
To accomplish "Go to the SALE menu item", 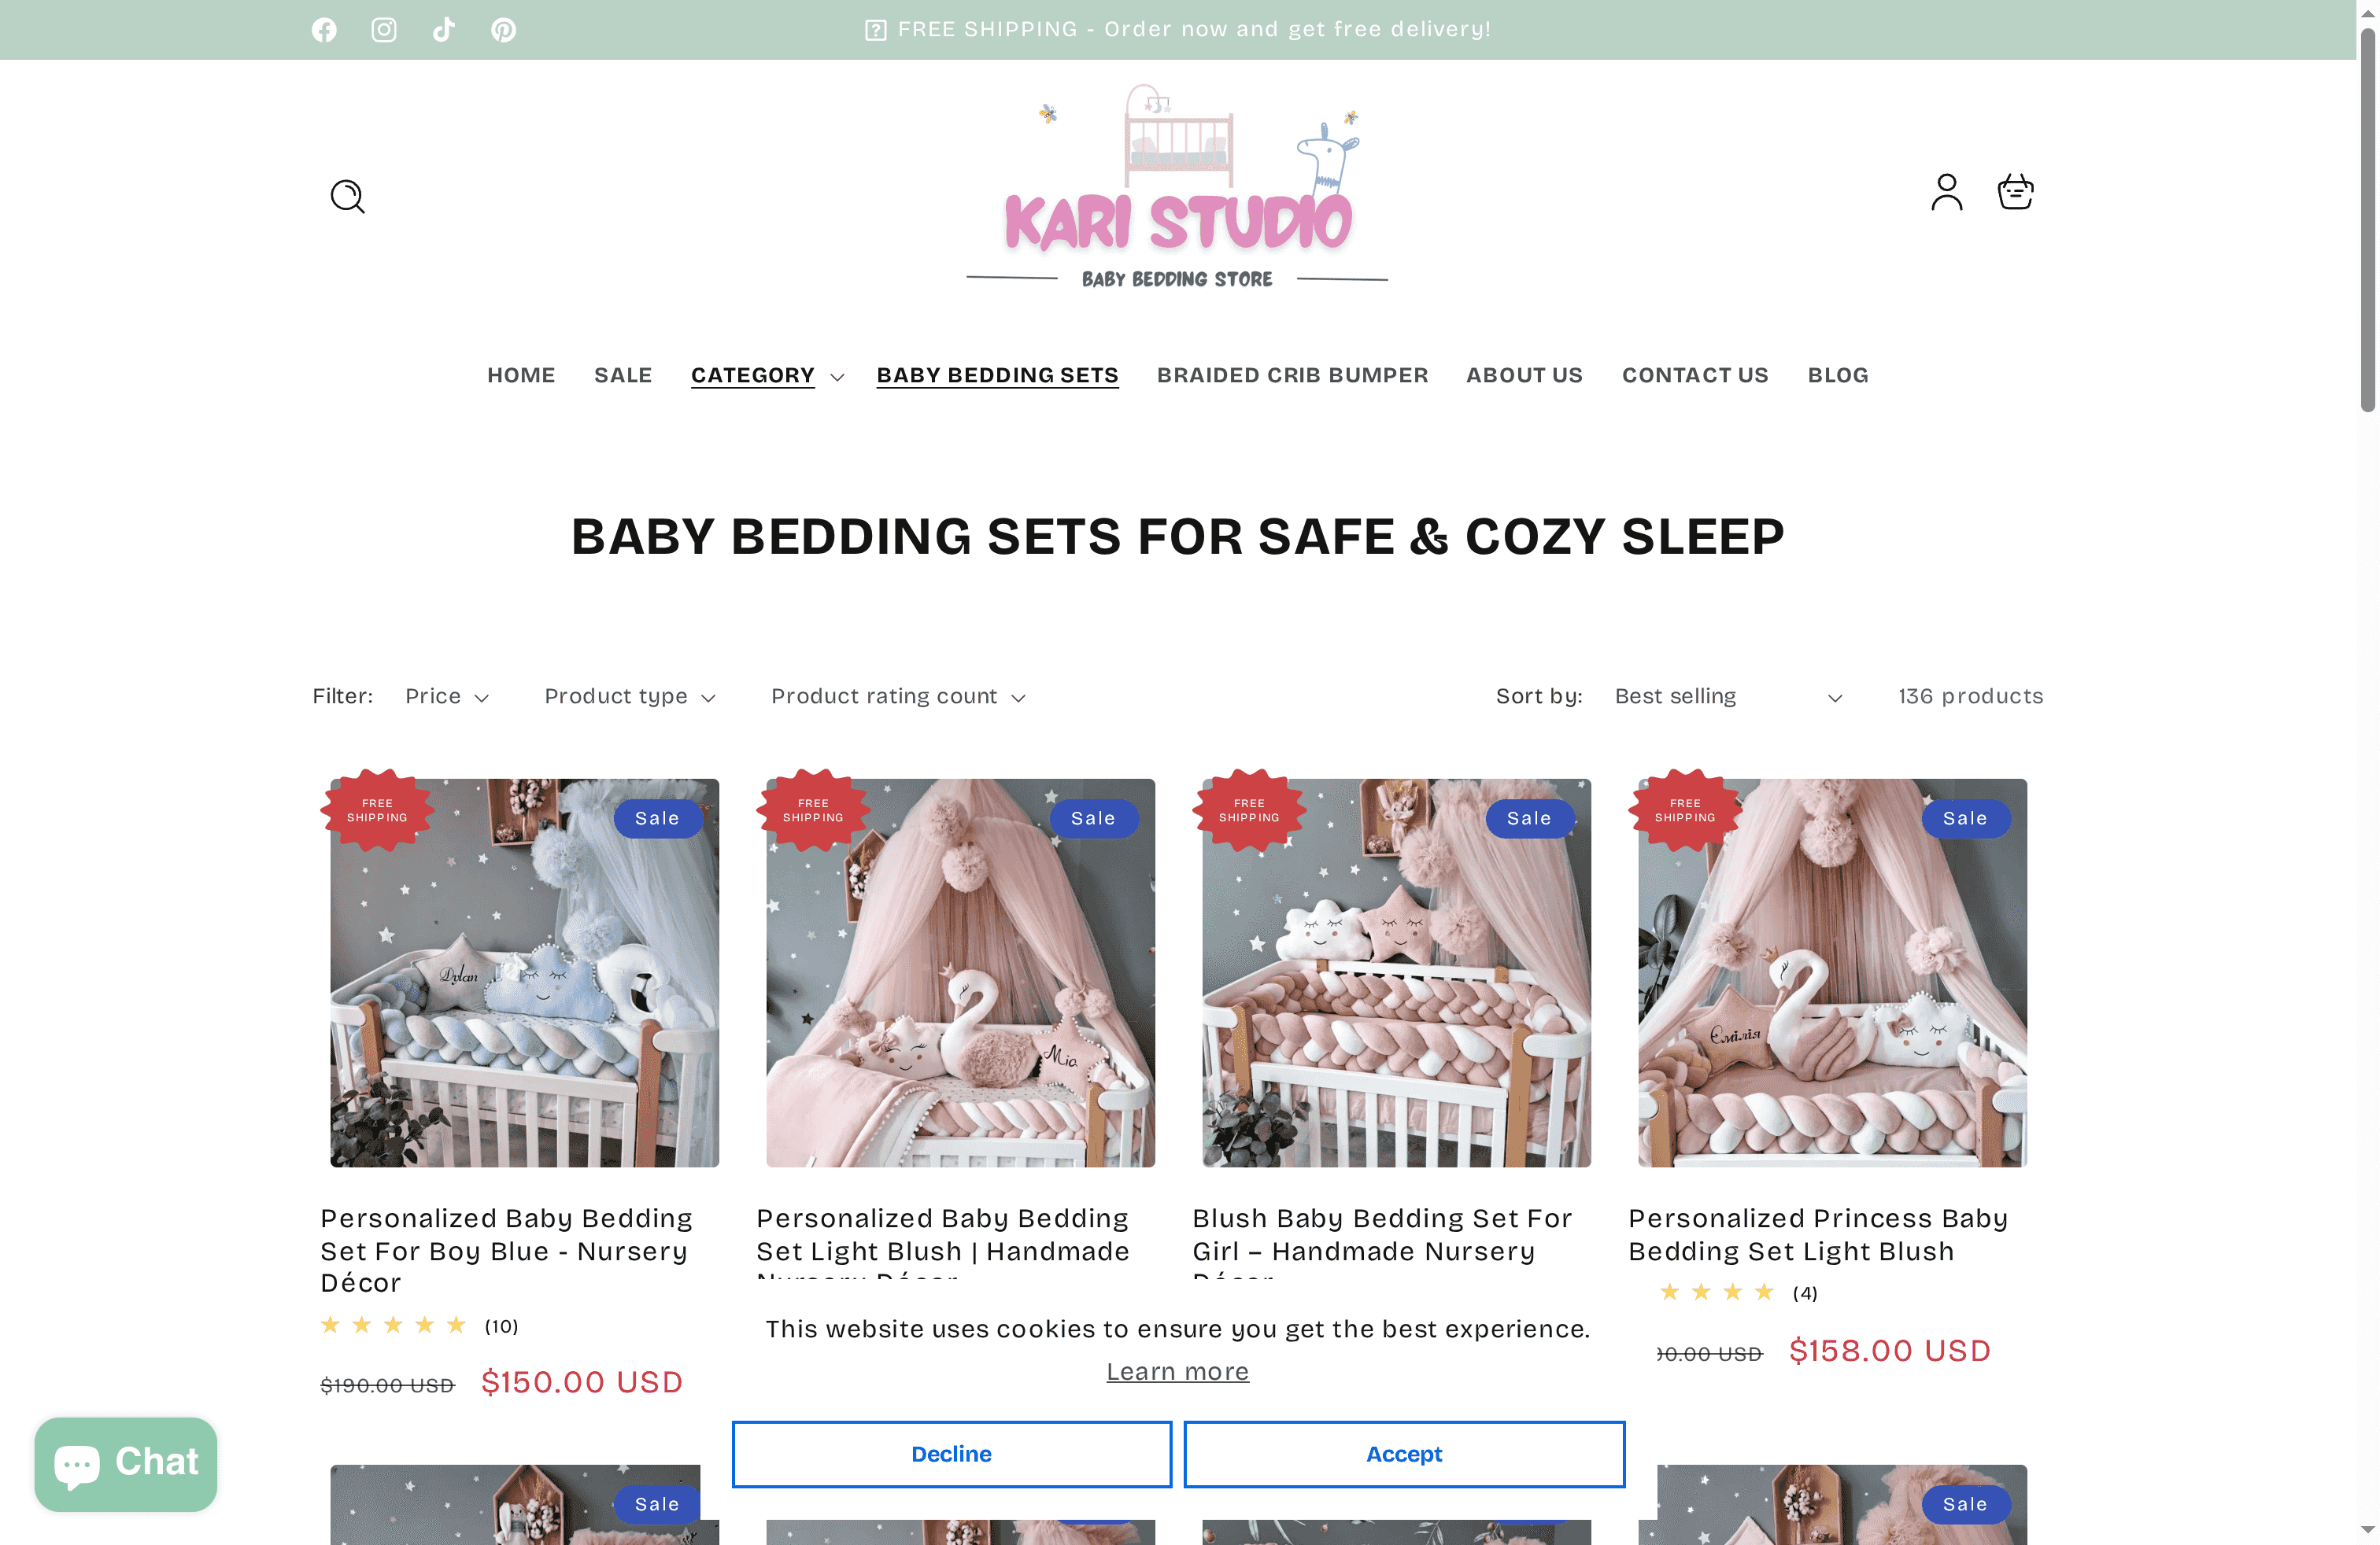I will 623,376.
